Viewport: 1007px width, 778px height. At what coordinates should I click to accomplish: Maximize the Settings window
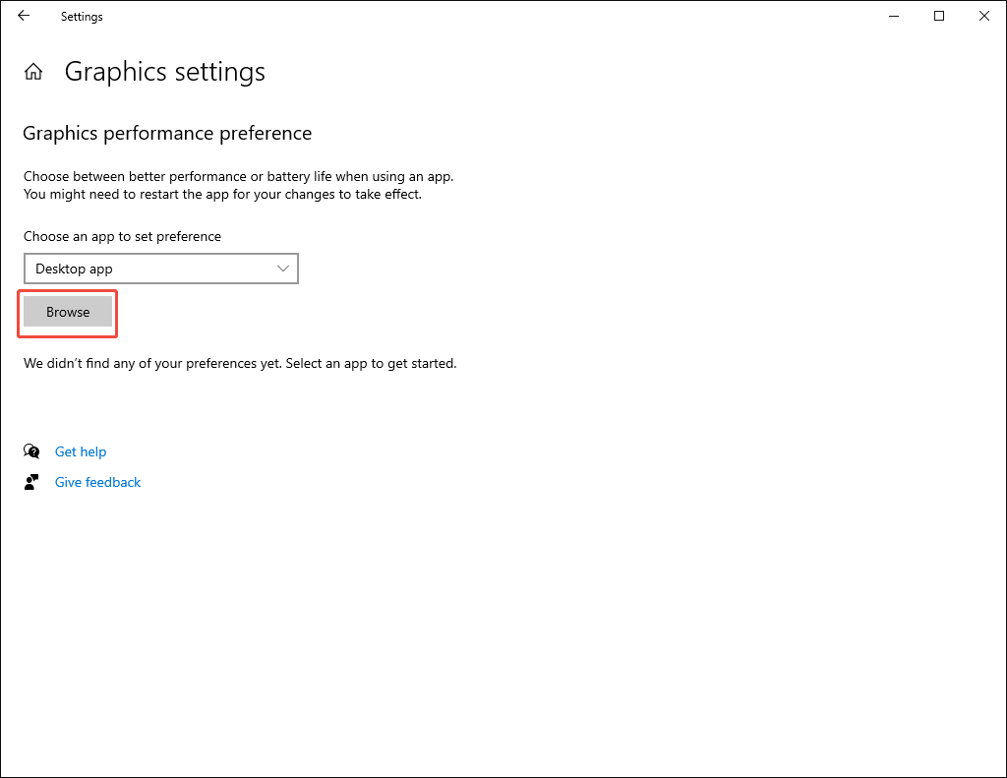click(x=938, y=16)
